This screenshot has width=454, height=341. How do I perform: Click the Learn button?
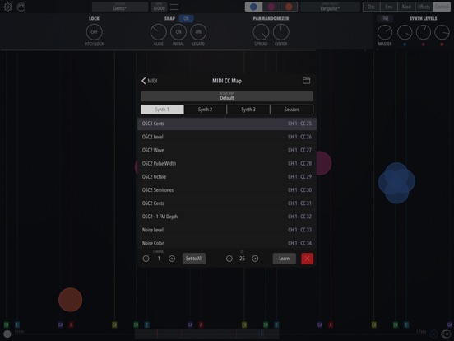[x=285, y=259]
